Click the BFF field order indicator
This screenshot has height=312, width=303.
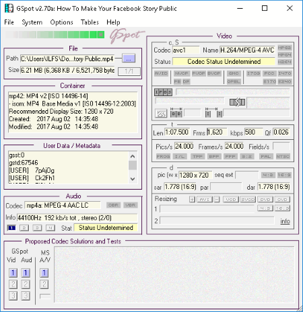click(214, 156)
